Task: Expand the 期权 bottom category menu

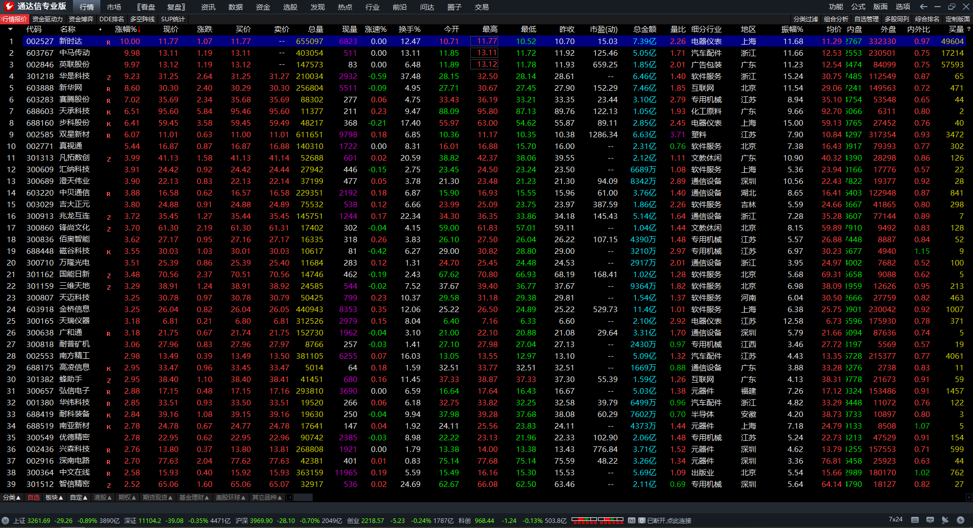Action: tap(127, 498)
